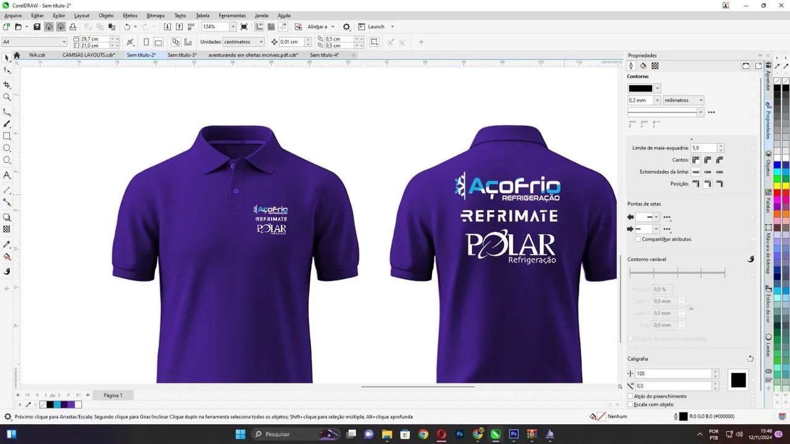This screenshot has width=790, height=444.
Task: Click the black Caligrafia nib preview swatch
Action: click(738, 380)
